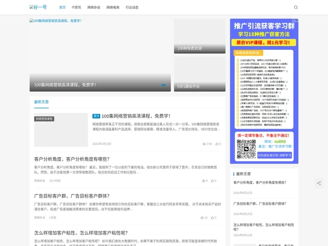Screen dimensions: 328x246
Task: Open sidebar link 怎么样增加客户粘性
Action: point(264,227)
